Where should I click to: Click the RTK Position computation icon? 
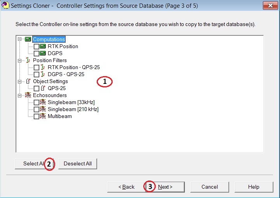pos(43,46)
